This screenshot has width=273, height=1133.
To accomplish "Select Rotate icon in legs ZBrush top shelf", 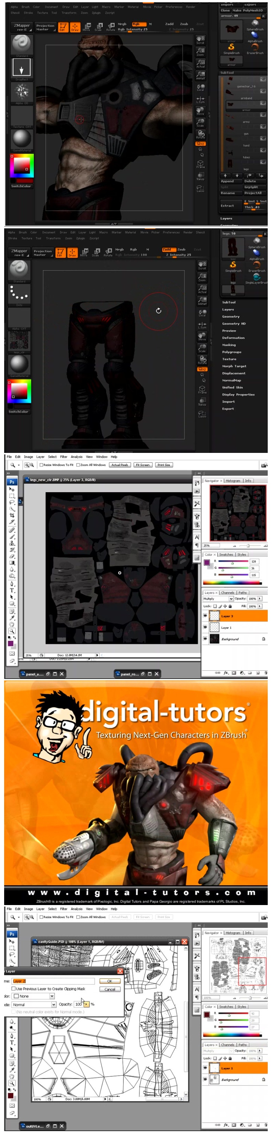I will click(108, 252).
